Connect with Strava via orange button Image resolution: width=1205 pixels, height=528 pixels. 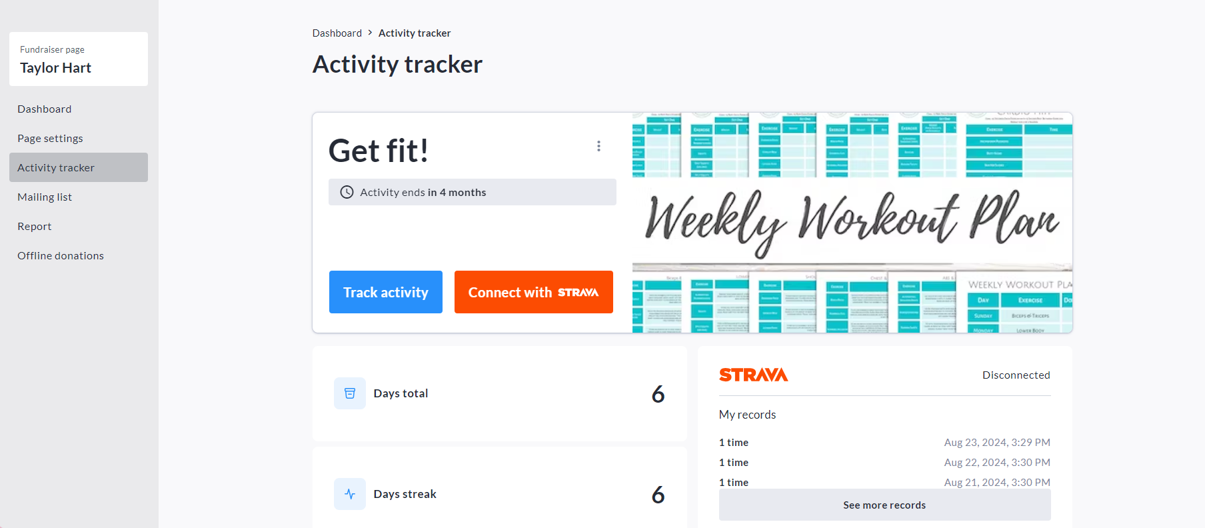[533, 292]
